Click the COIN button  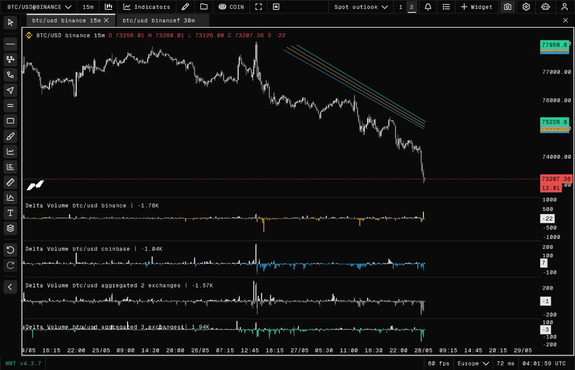tap(231, 7)
